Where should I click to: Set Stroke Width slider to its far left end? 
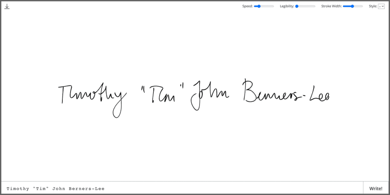344,6
